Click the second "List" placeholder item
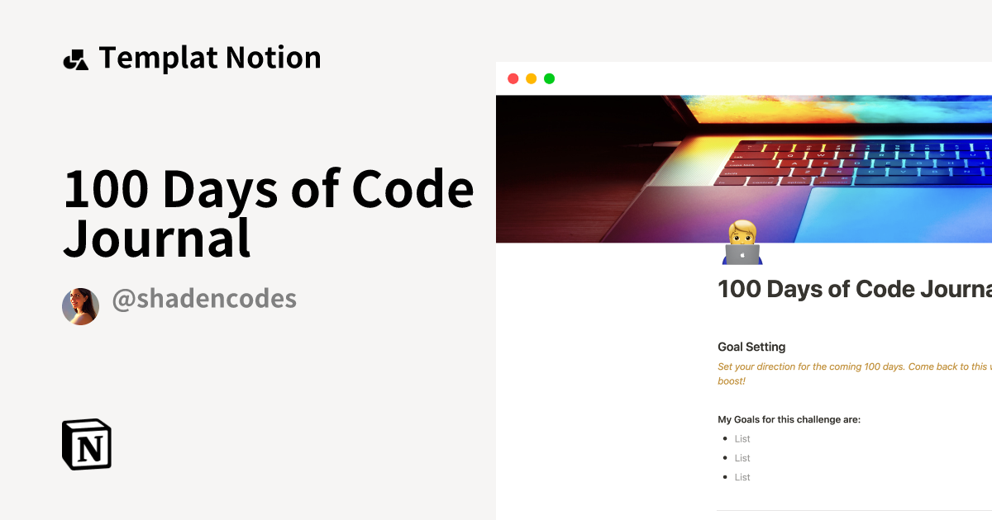The image size is (992, 520). pyautogui.click(x=742, y=458)
